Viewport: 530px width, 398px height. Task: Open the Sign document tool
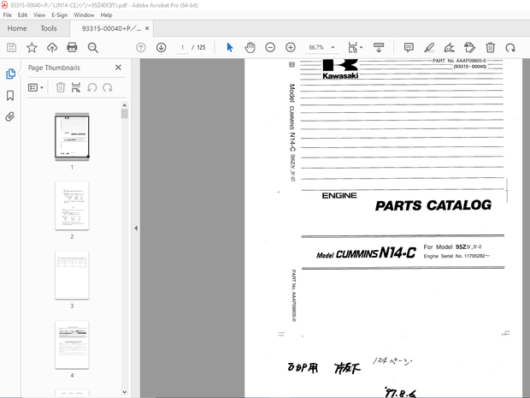449,47
